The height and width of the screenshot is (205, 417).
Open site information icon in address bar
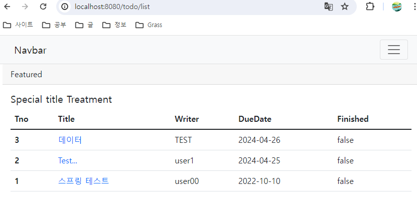click(65, 7)
